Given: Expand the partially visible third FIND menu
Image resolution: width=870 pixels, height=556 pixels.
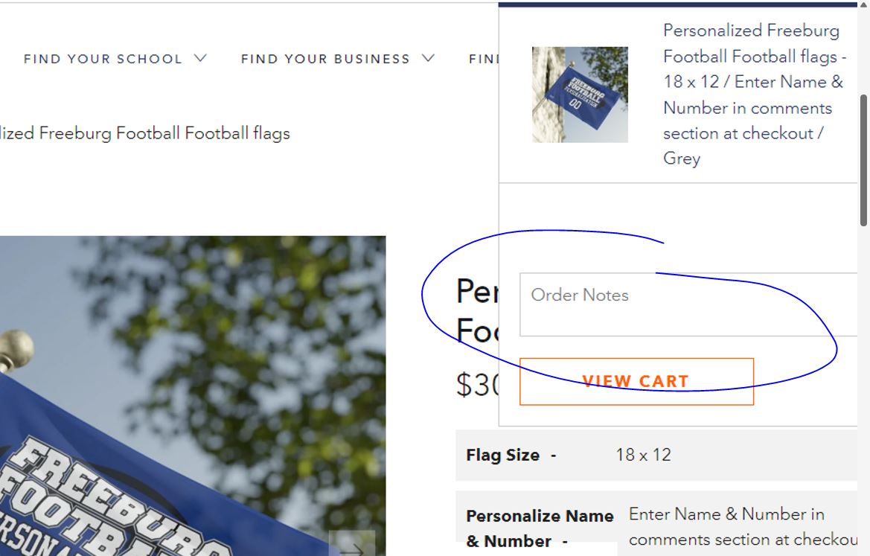Looking at the screenshot, I should (484, 59).
